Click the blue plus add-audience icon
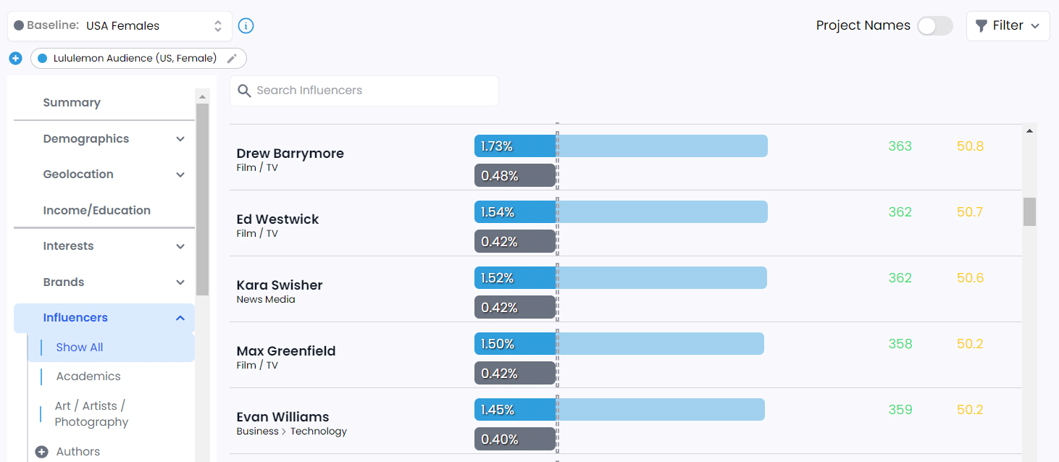This screenshot has width=1059, height=462. click(x=15, y=58)
